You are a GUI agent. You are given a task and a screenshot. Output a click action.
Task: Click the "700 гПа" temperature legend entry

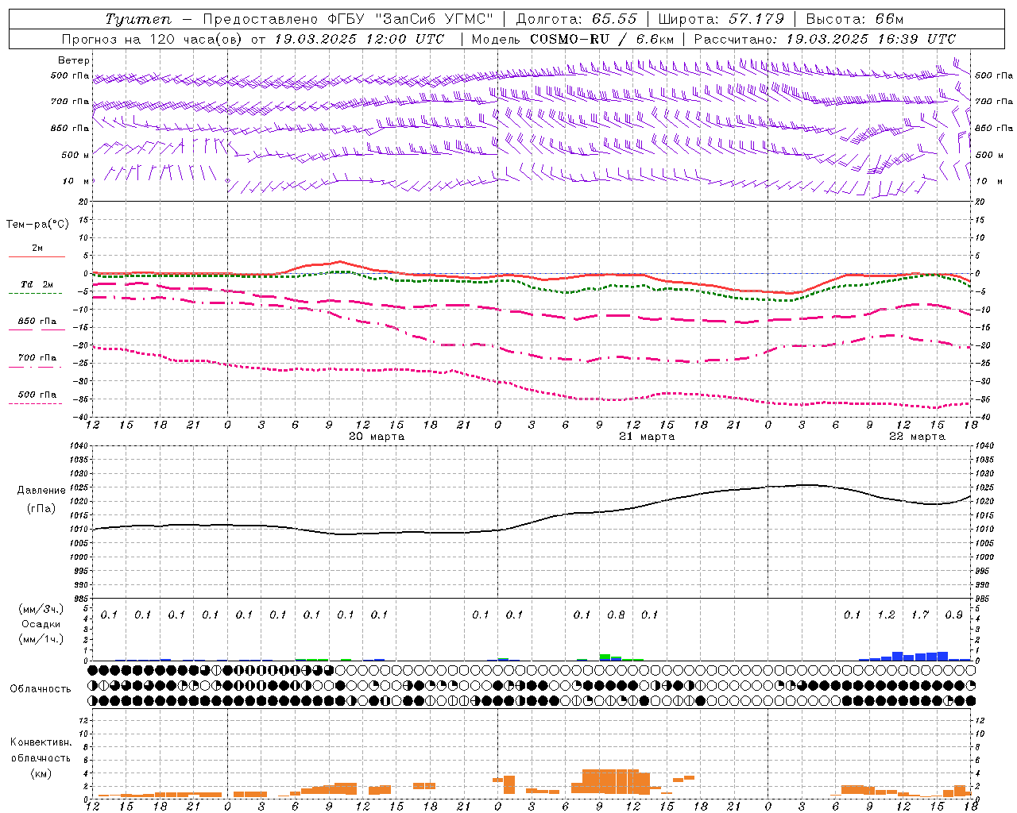37,358
